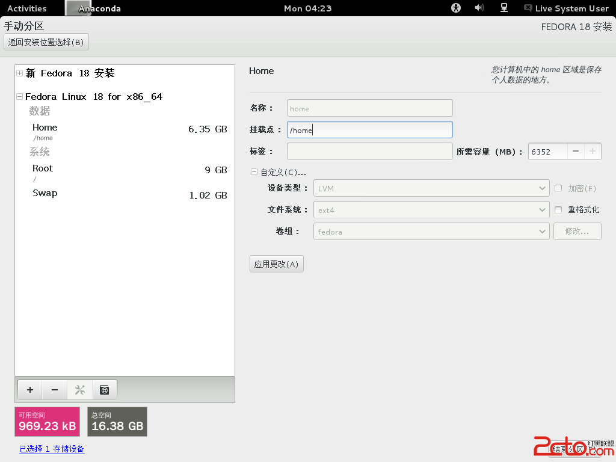Expand the new Fedora 18 installation group
Viewport: 616px width, 462px height.
tap(19, 73)
